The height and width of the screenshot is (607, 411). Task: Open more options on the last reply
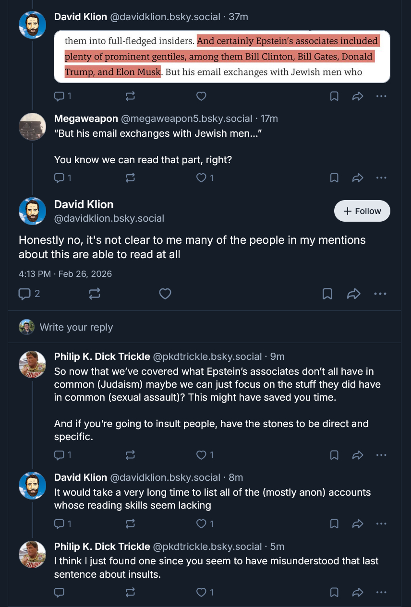(x=381, y=593)
